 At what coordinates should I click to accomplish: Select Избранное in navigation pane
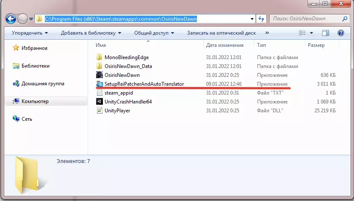(35, 48)
